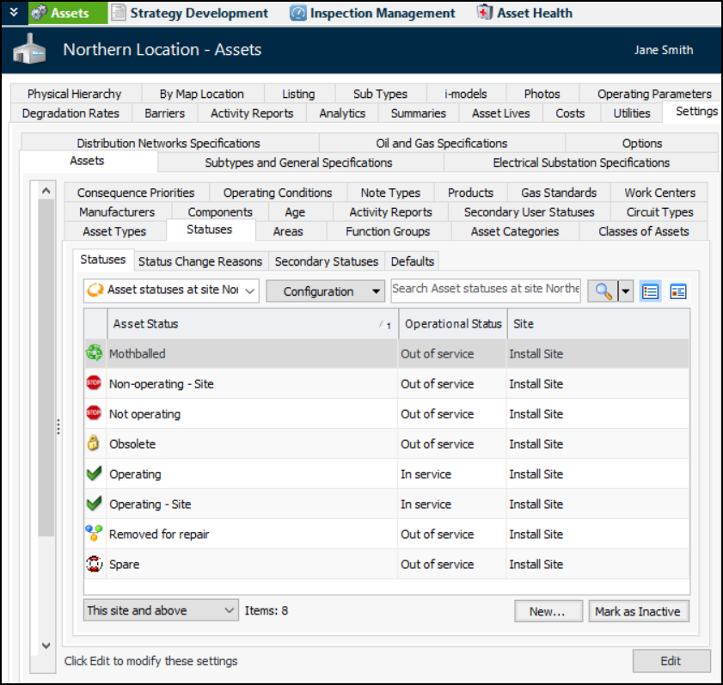This screenshot has height=685, width=723.
Task: Click the Northern Location factory icon
Action: (x=28, y=51)
